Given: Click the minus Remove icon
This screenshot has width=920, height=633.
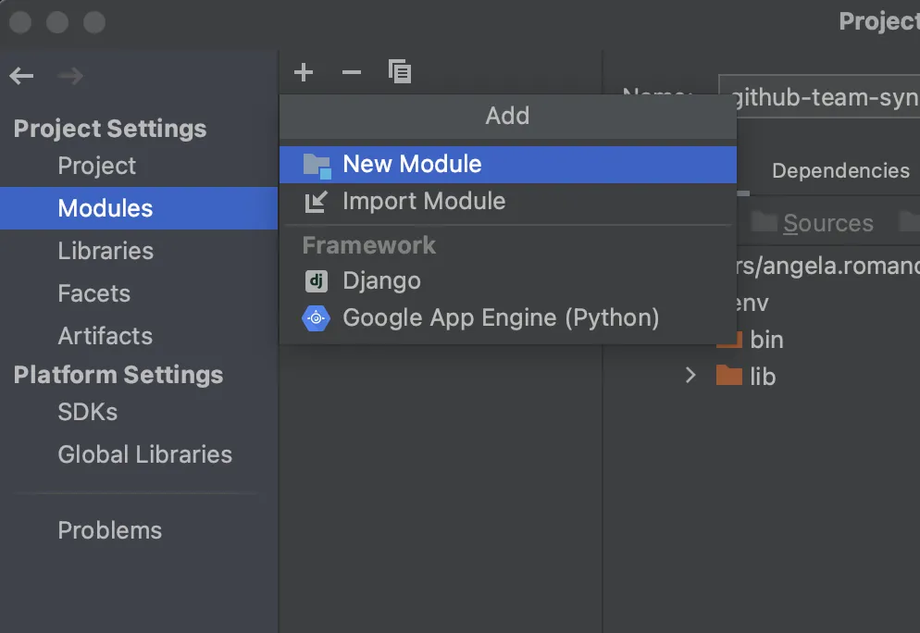Looking at the screenshot, I should pos(352,72).
